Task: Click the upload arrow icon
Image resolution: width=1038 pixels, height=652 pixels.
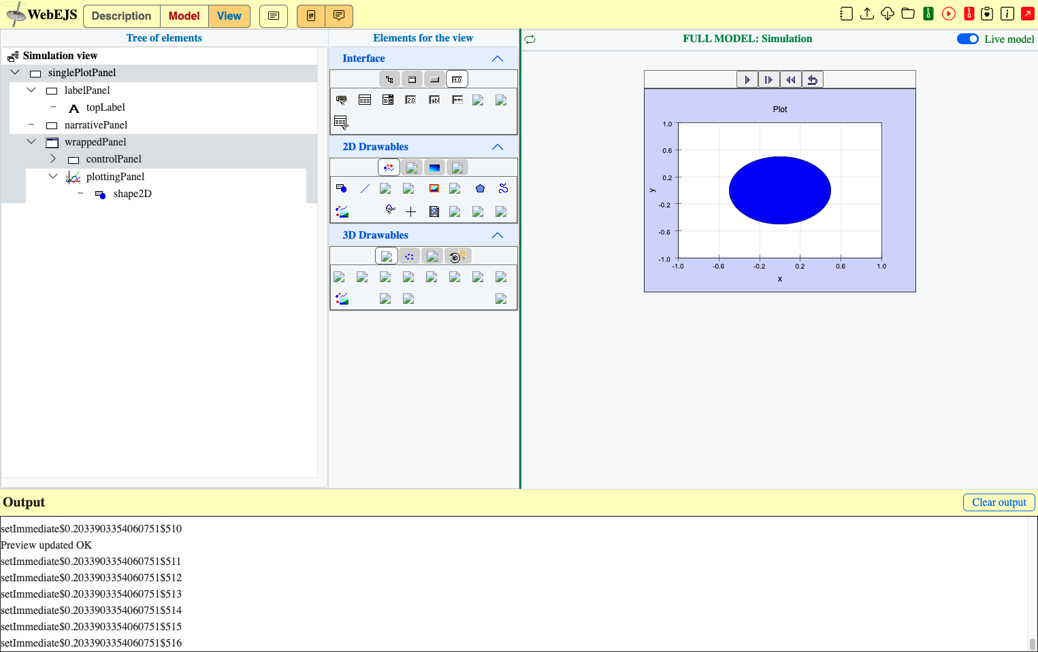Action: click(x=867, y=14)
